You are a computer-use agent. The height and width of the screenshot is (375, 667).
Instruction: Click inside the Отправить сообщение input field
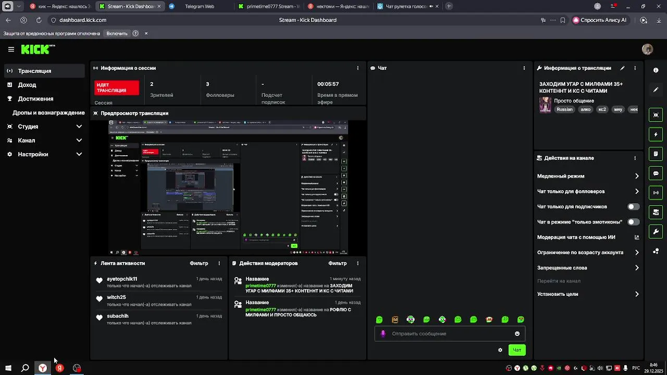[x=450, y=334]
